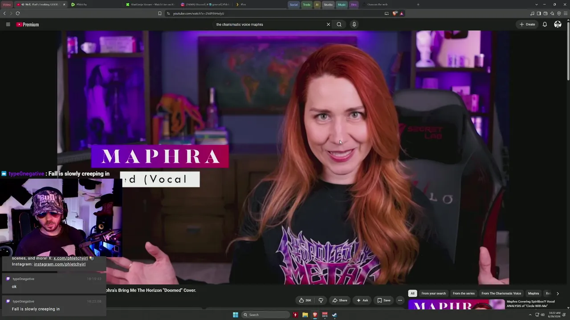This screenshot has width=570, height=320.
Task: Open the YouTube account avatar menu
Action: [558, 24]
